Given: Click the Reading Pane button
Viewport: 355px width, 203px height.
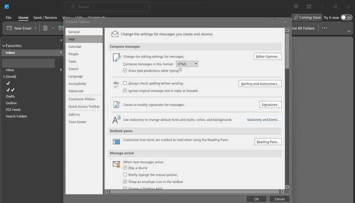Looking at the screenshot, I should tap(268, 141).
